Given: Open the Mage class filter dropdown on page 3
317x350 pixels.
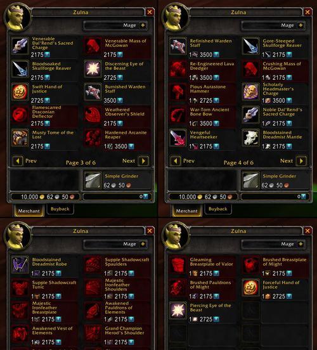Looking at the screenshot, I should [x=143, y=25].
